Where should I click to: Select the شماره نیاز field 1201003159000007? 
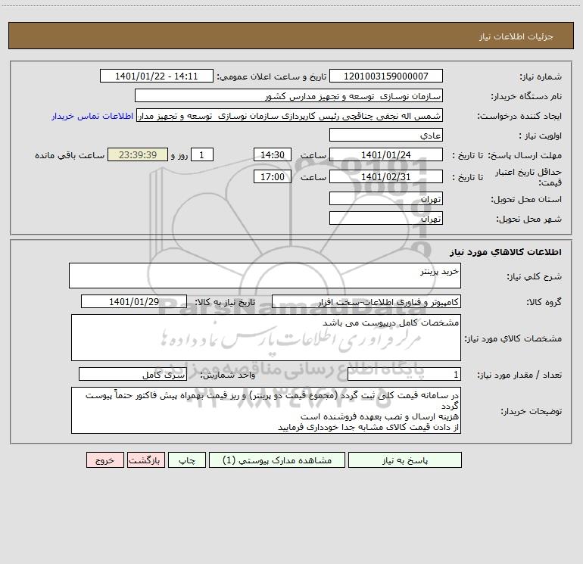[386, 76]
